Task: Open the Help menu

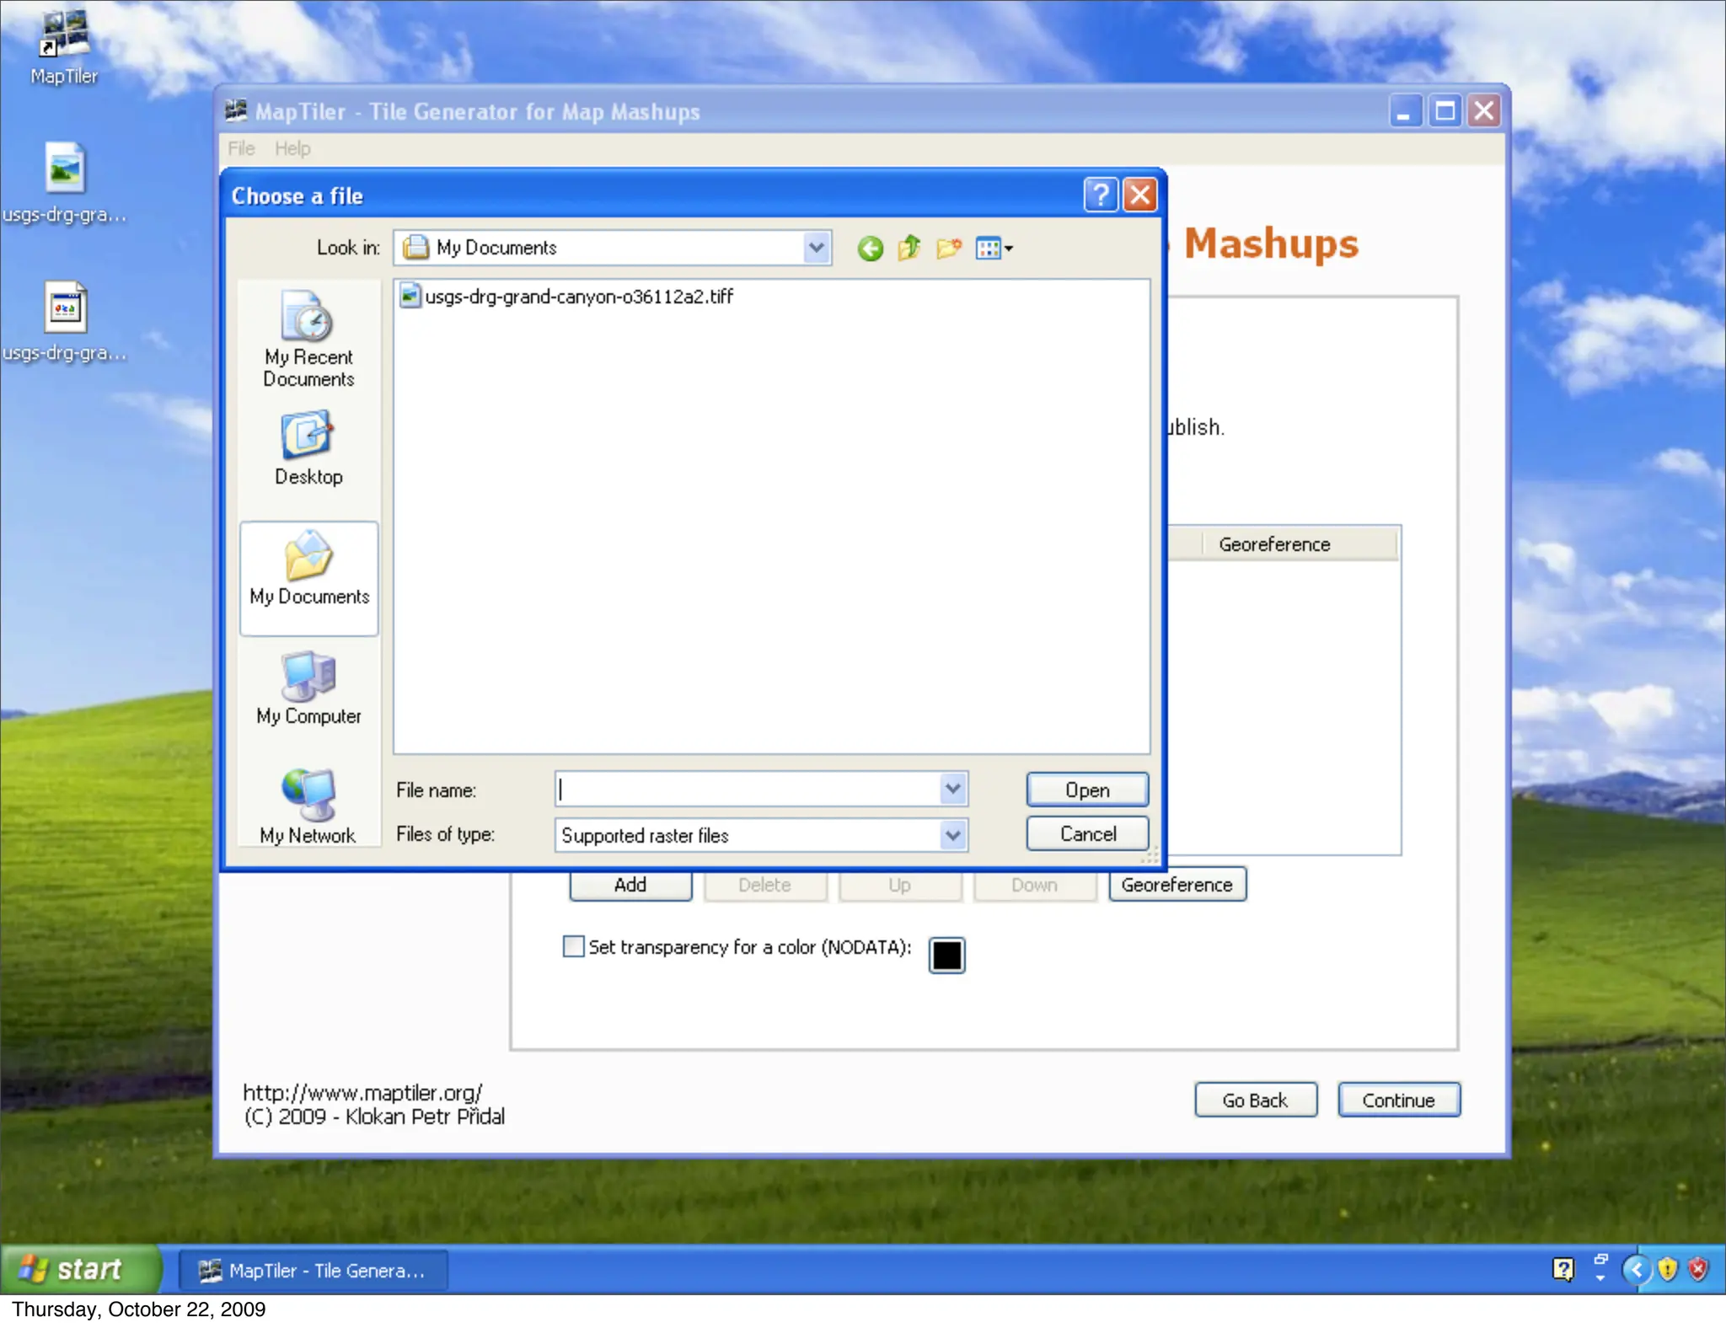Action: 292,148
